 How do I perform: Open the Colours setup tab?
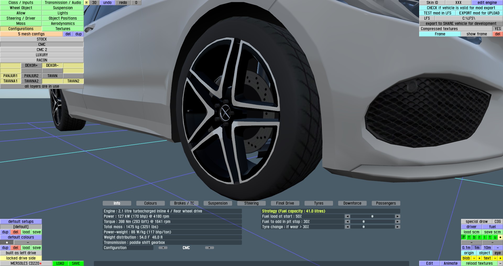[150, 203]
